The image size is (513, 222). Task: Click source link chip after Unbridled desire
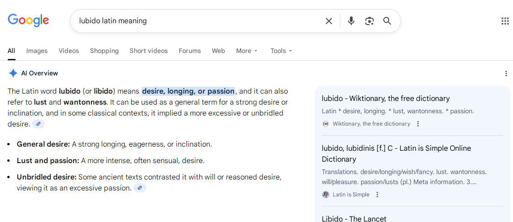[x=140, y=188]
